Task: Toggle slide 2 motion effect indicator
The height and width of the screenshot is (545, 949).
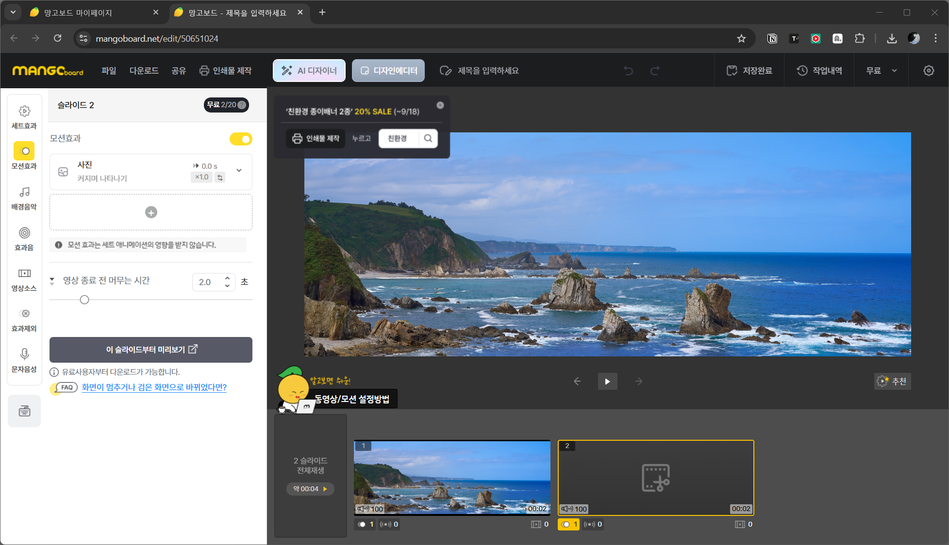Action: [x=568, y=524]
